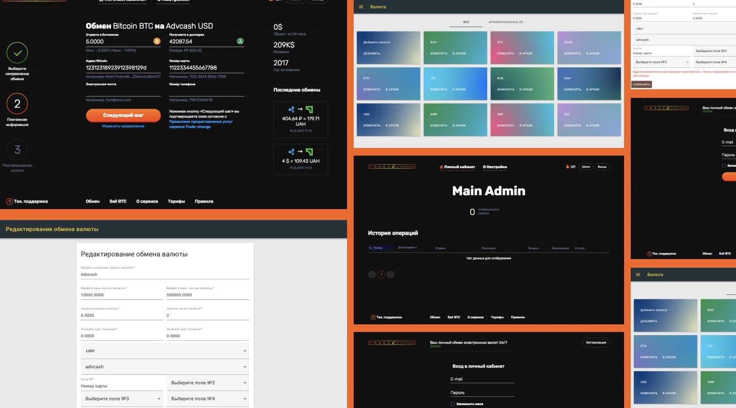
Task: Click the '209K$' reserves value
Action: coord(284,45)
